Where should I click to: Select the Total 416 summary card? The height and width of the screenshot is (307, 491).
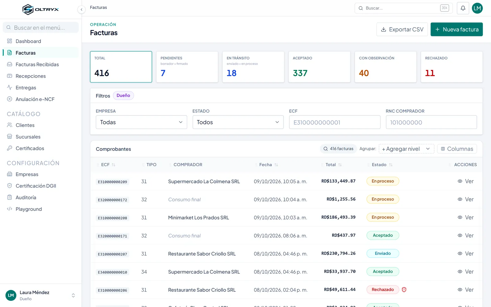point(121,67)
